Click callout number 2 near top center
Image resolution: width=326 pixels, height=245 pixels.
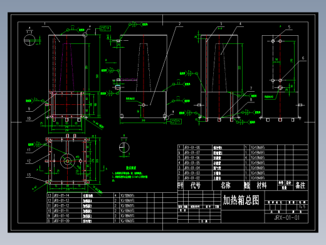coord(179,24)
